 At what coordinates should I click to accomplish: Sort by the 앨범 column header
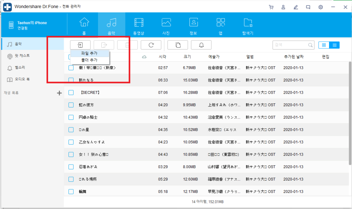click(250, 57)
